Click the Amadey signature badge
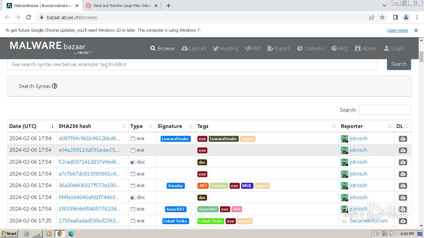The height and width of the screenshot is (238, 424). tap(176, 186)
